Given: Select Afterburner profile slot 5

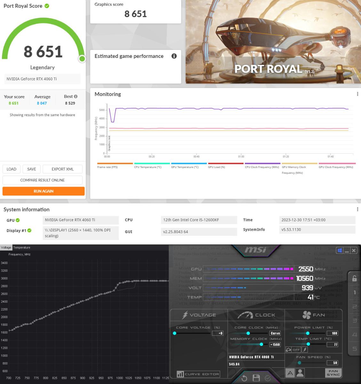Looking at the screenshot, I should click(354, 349).
